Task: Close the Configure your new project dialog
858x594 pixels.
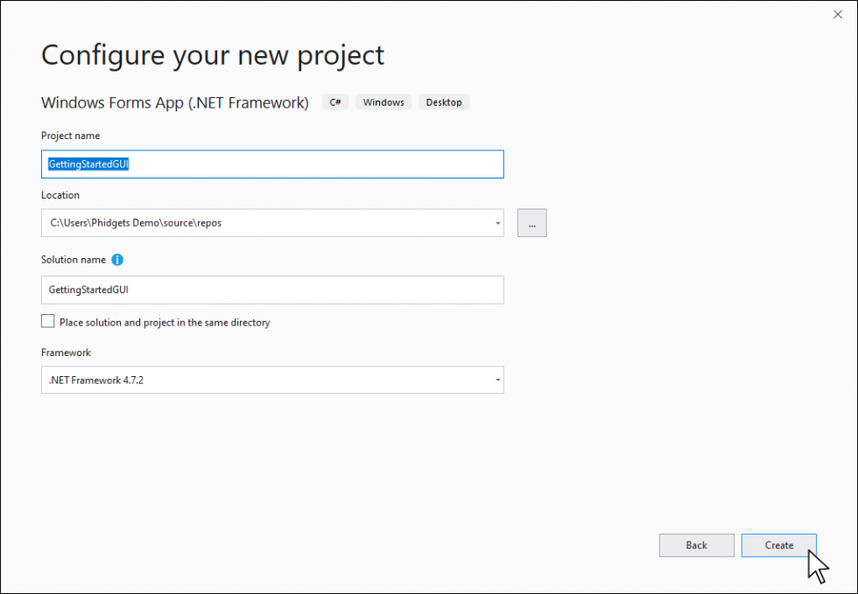Action: point(838,13)
